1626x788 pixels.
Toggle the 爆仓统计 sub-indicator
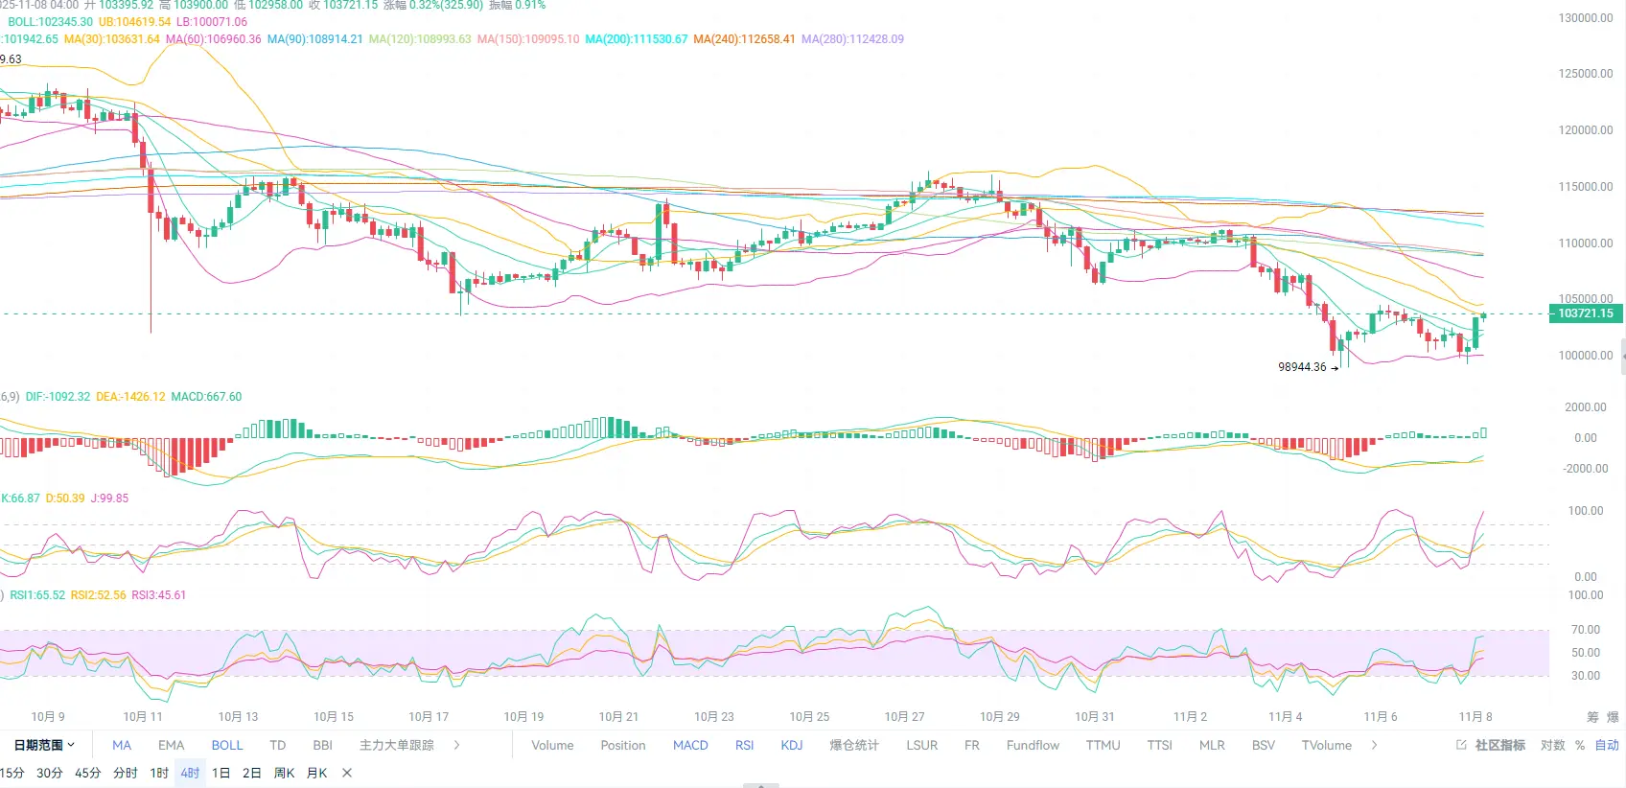[x=854, y=745]
